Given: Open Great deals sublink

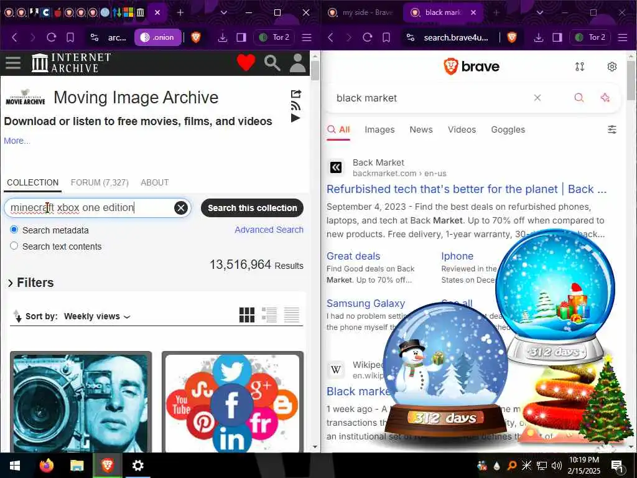Looking at the screenshot, I should coord(353,256).
